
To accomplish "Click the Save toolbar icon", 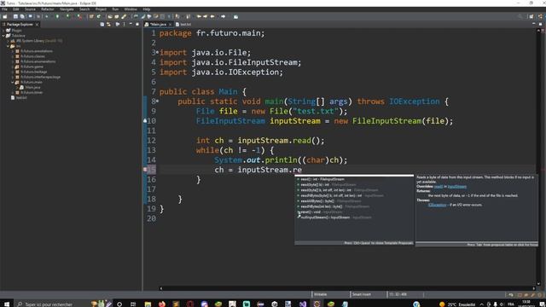I will coord(15,16).
